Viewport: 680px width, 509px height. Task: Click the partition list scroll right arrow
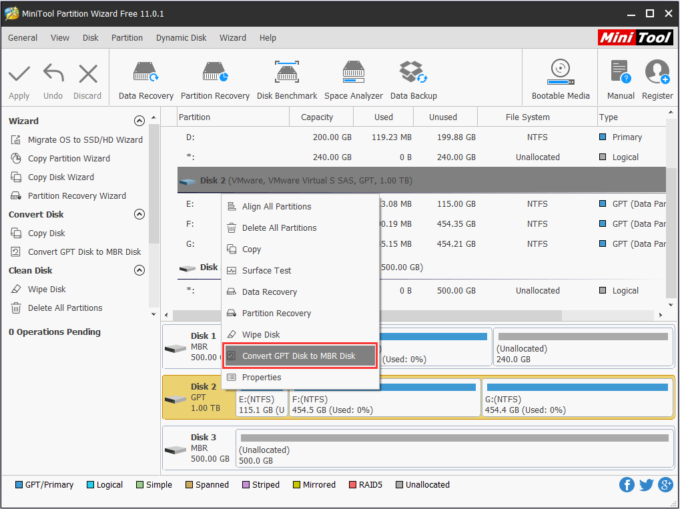(661, 315)
